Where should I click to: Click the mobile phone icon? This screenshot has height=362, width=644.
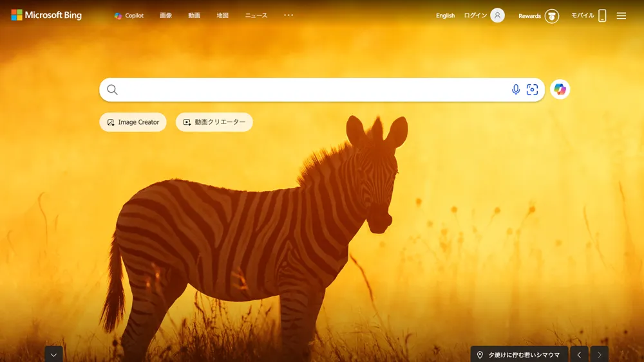(602, 15)
